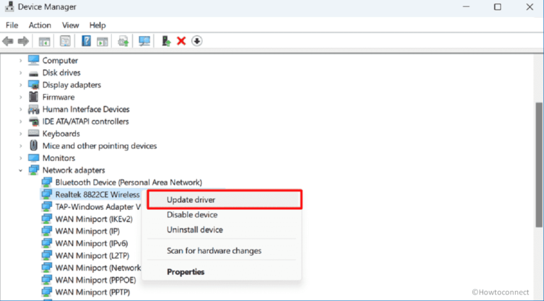This screenshot has height=301, width=544.
Task: Select WAN Miniport (IKEv2) entry
Action: 94,219
